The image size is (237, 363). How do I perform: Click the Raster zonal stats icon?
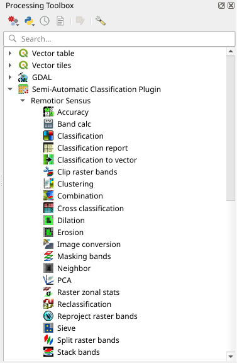point(48,292)
